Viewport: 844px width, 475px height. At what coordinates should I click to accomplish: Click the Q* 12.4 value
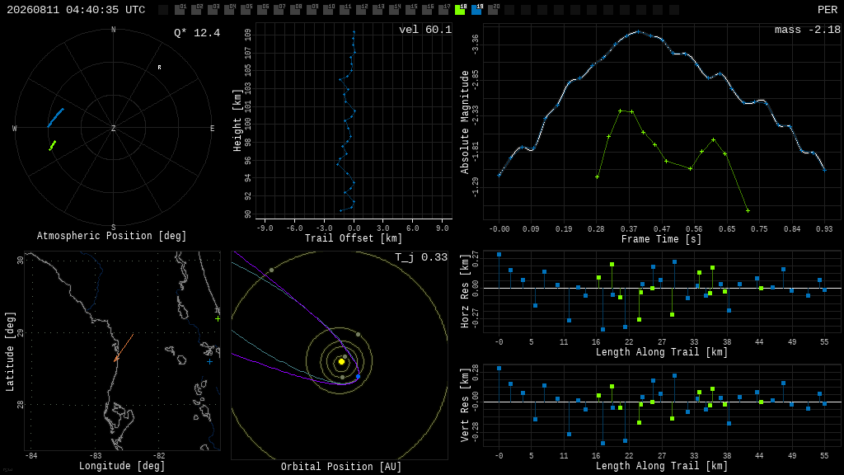(x=197, y=33)
